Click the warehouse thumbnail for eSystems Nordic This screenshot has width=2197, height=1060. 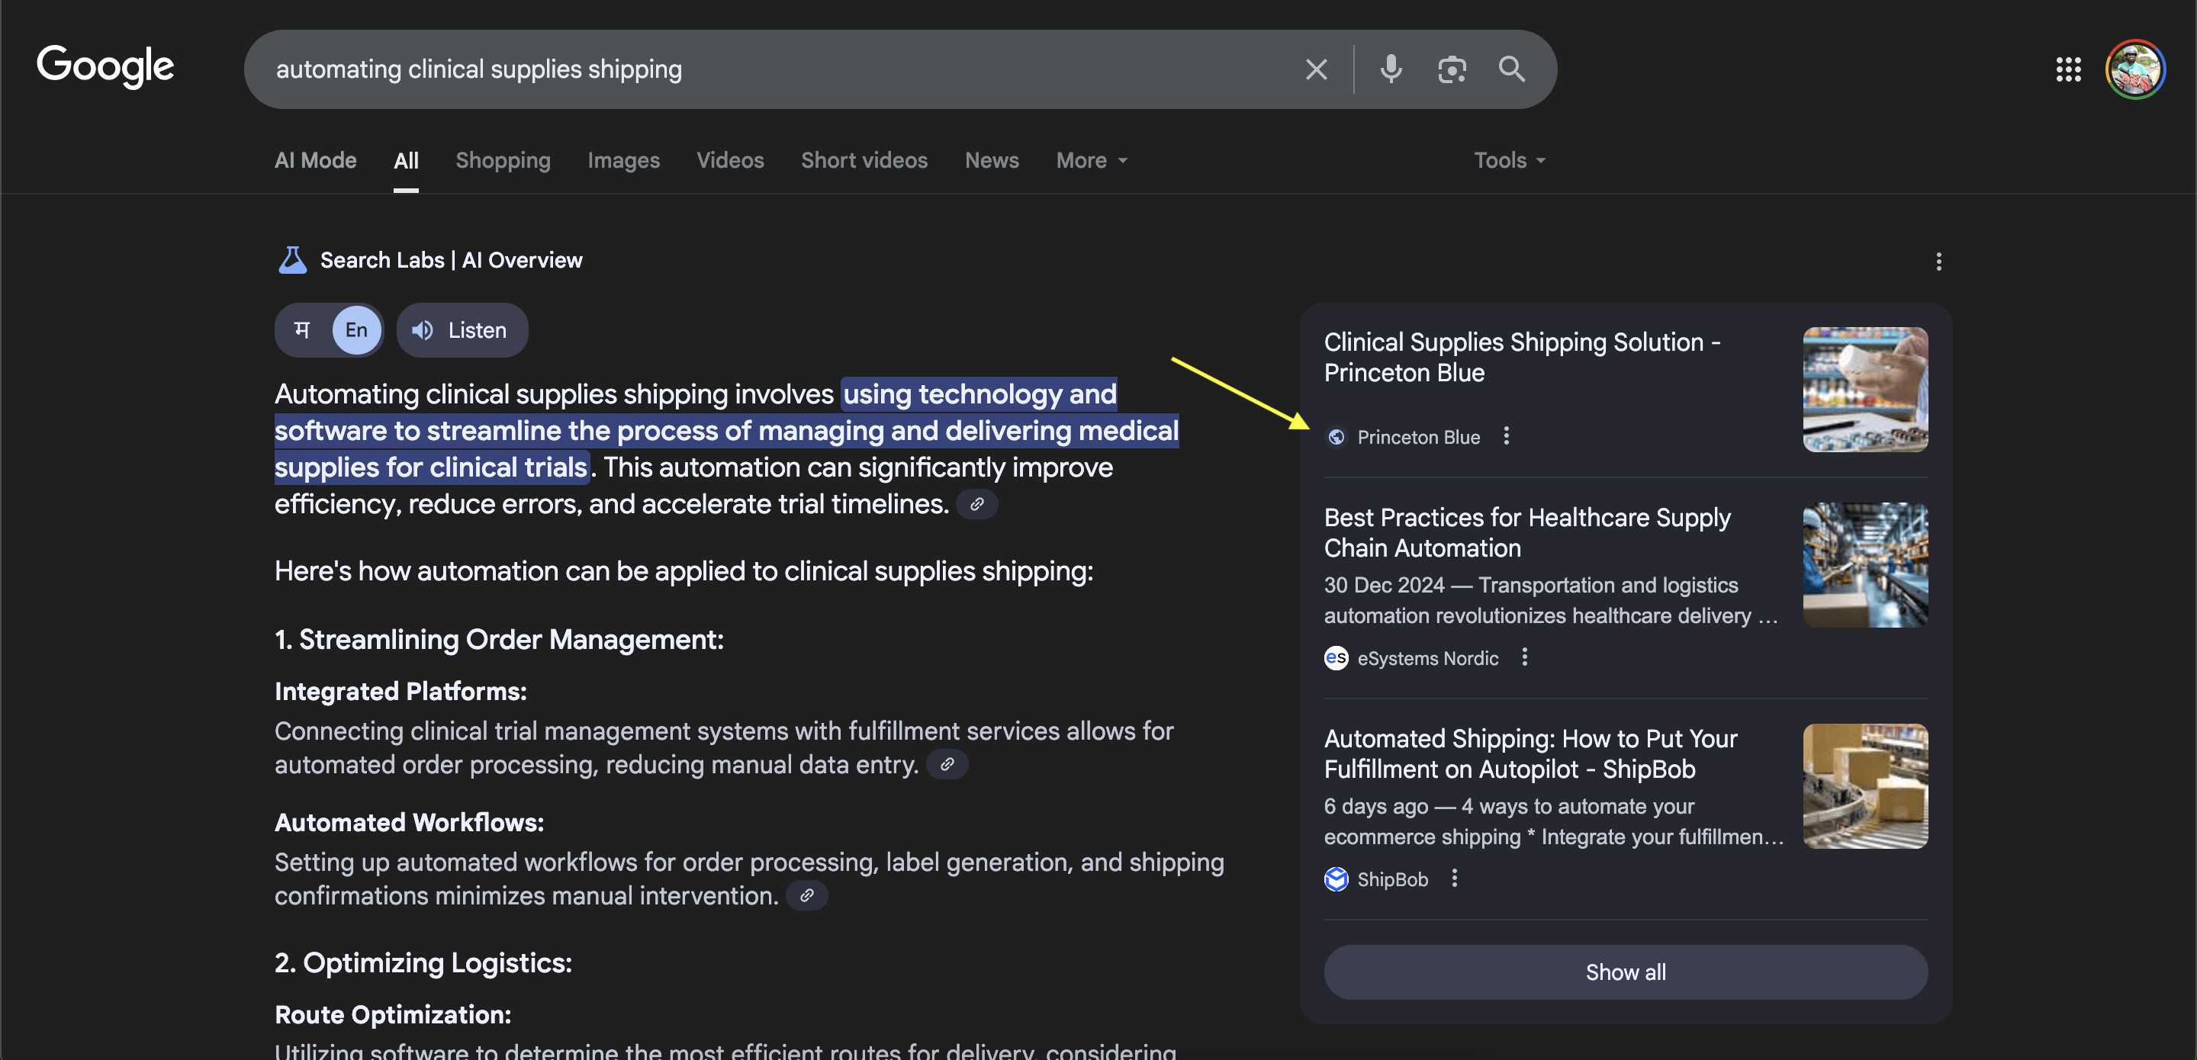click(1865, 564)
